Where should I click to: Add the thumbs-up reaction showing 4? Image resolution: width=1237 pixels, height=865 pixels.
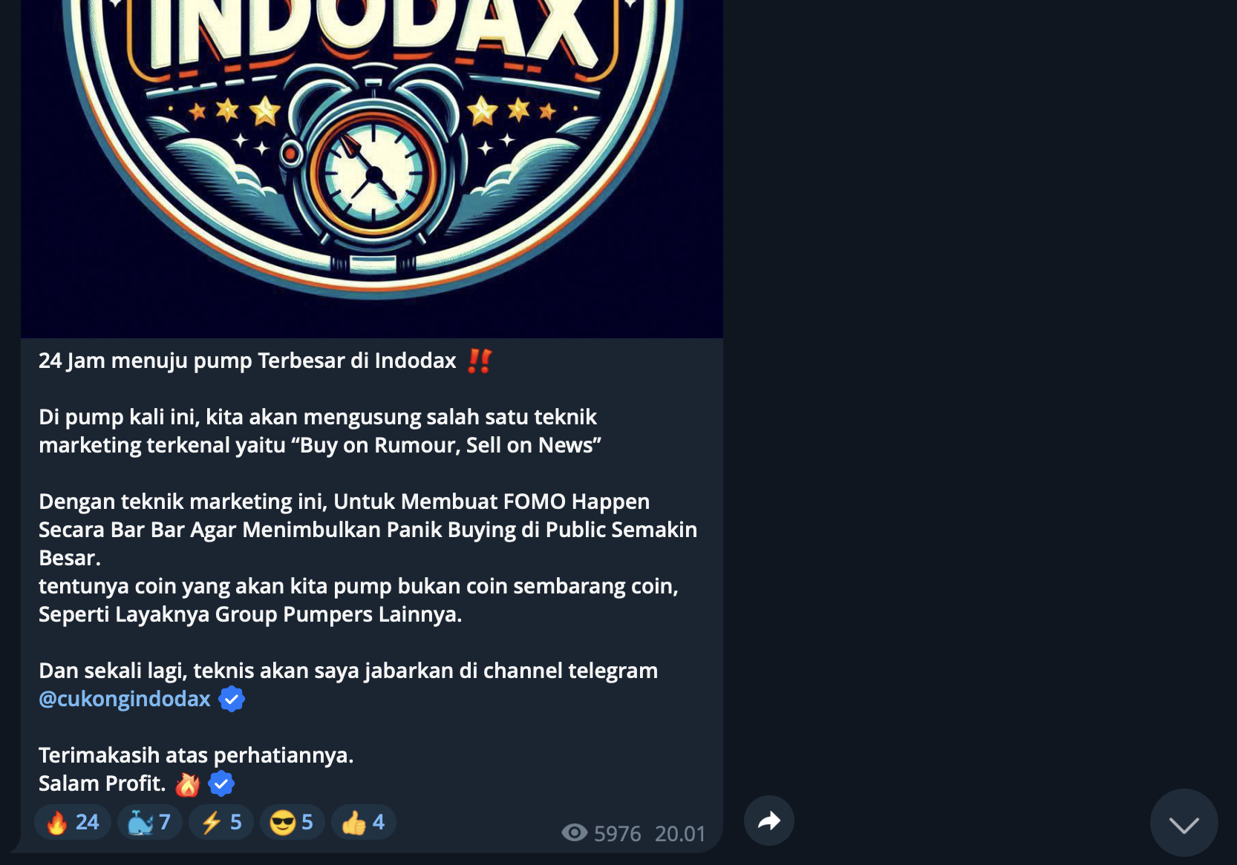click(x=364, y=822)
